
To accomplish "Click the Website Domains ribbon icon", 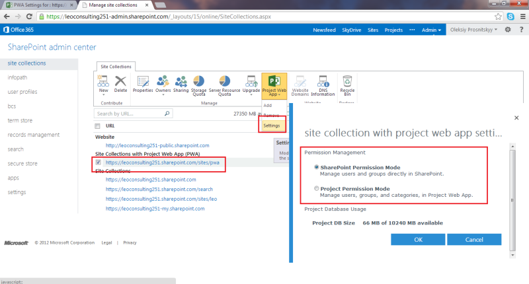I will (x=300, y=81).
